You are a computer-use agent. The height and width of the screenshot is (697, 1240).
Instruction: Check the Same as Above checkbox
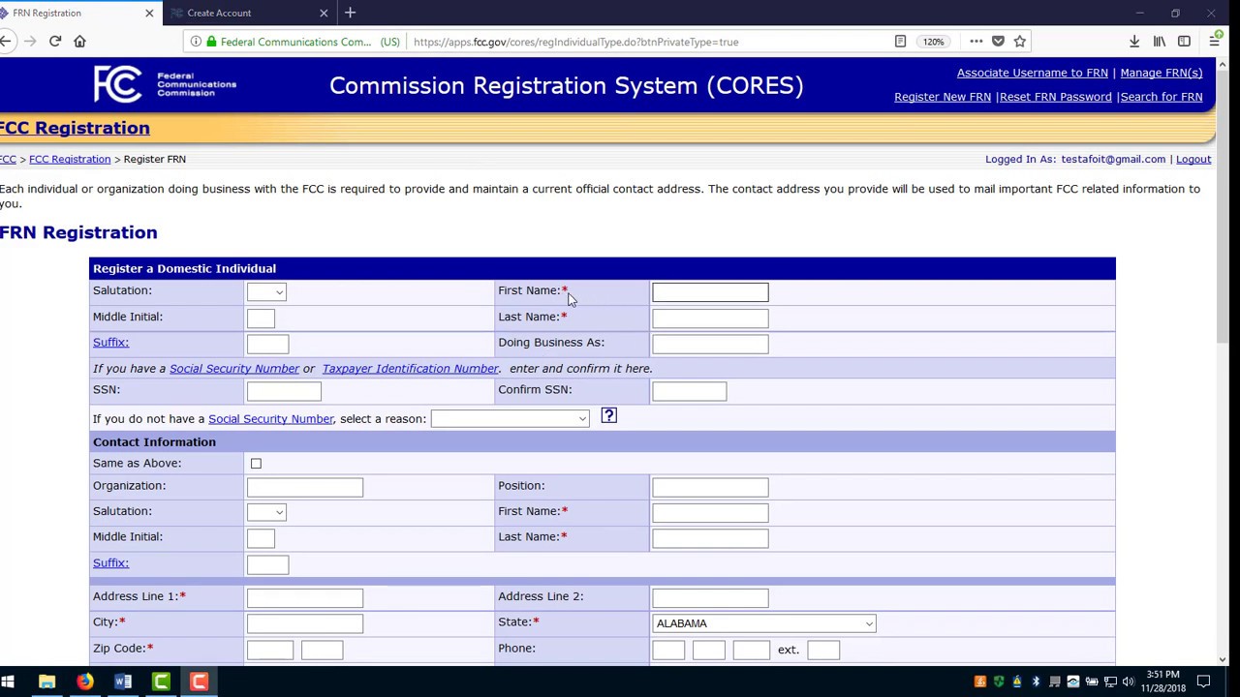pos(256,464)
